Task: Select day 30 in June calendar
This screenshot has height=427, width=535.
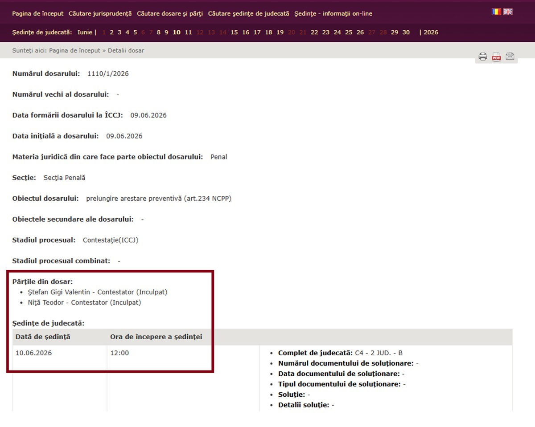Action: click(406, 33)
